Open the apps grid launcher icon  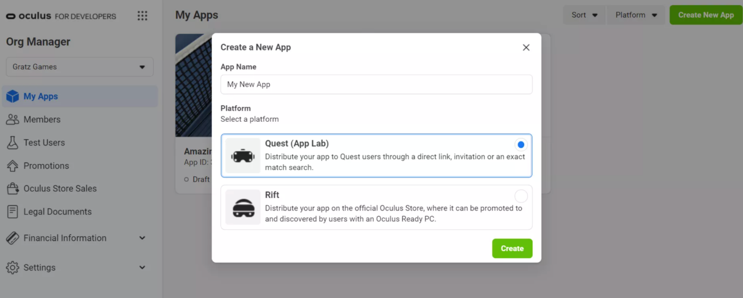142,16
